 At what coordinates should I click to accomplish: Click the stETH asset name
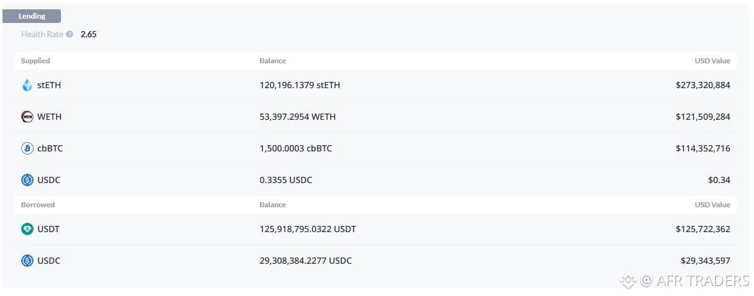click(49, 86)
